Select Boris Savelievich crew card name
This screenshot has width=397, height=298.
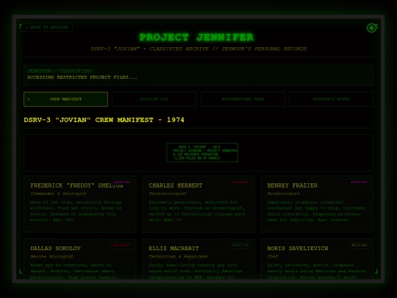(x=298, y=249)
